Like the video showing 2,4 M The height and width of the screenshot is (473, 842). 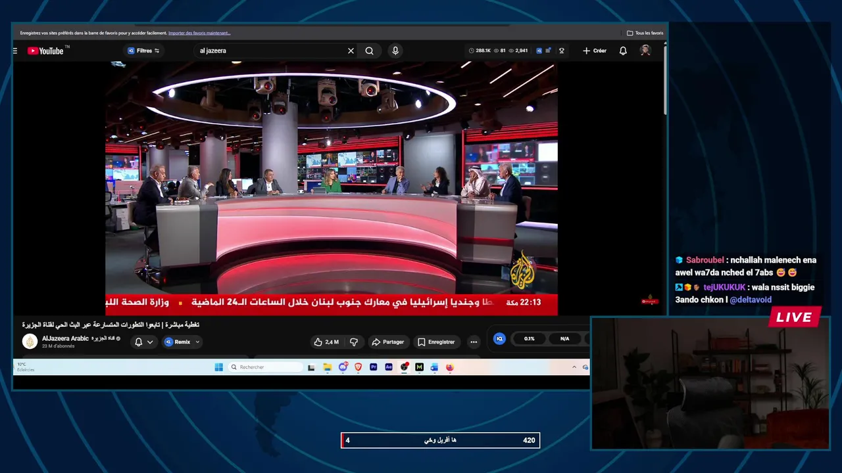326,342
